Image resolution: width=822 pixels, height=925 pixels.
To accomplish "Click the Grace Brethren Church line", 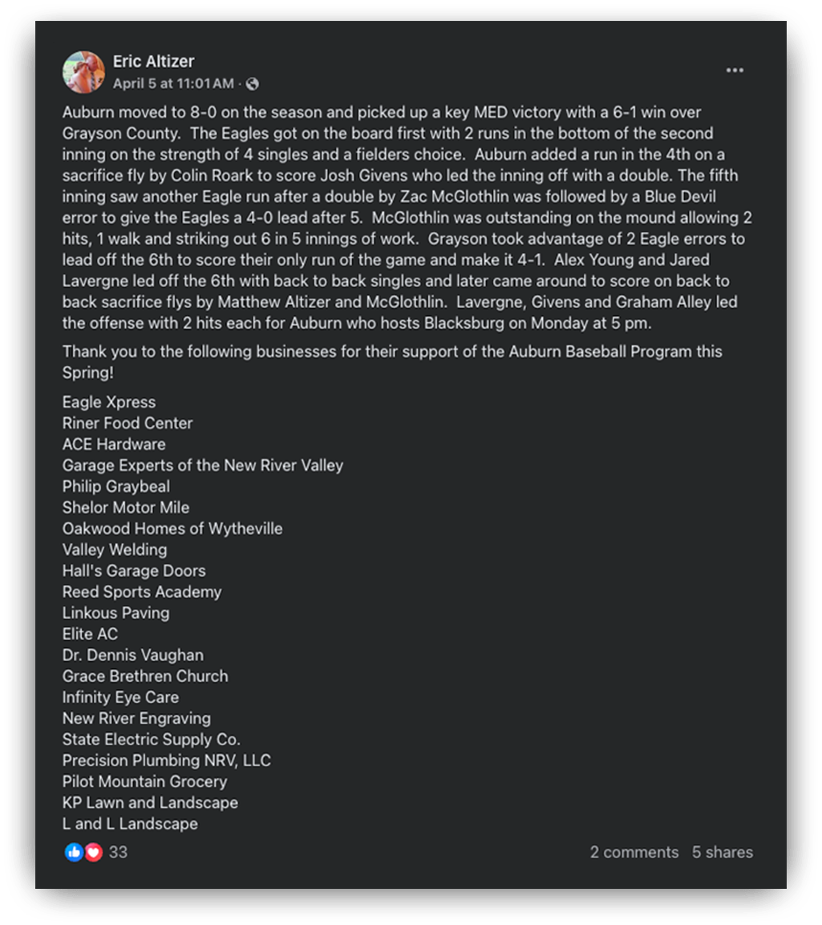I will click(x=145, y=675).
